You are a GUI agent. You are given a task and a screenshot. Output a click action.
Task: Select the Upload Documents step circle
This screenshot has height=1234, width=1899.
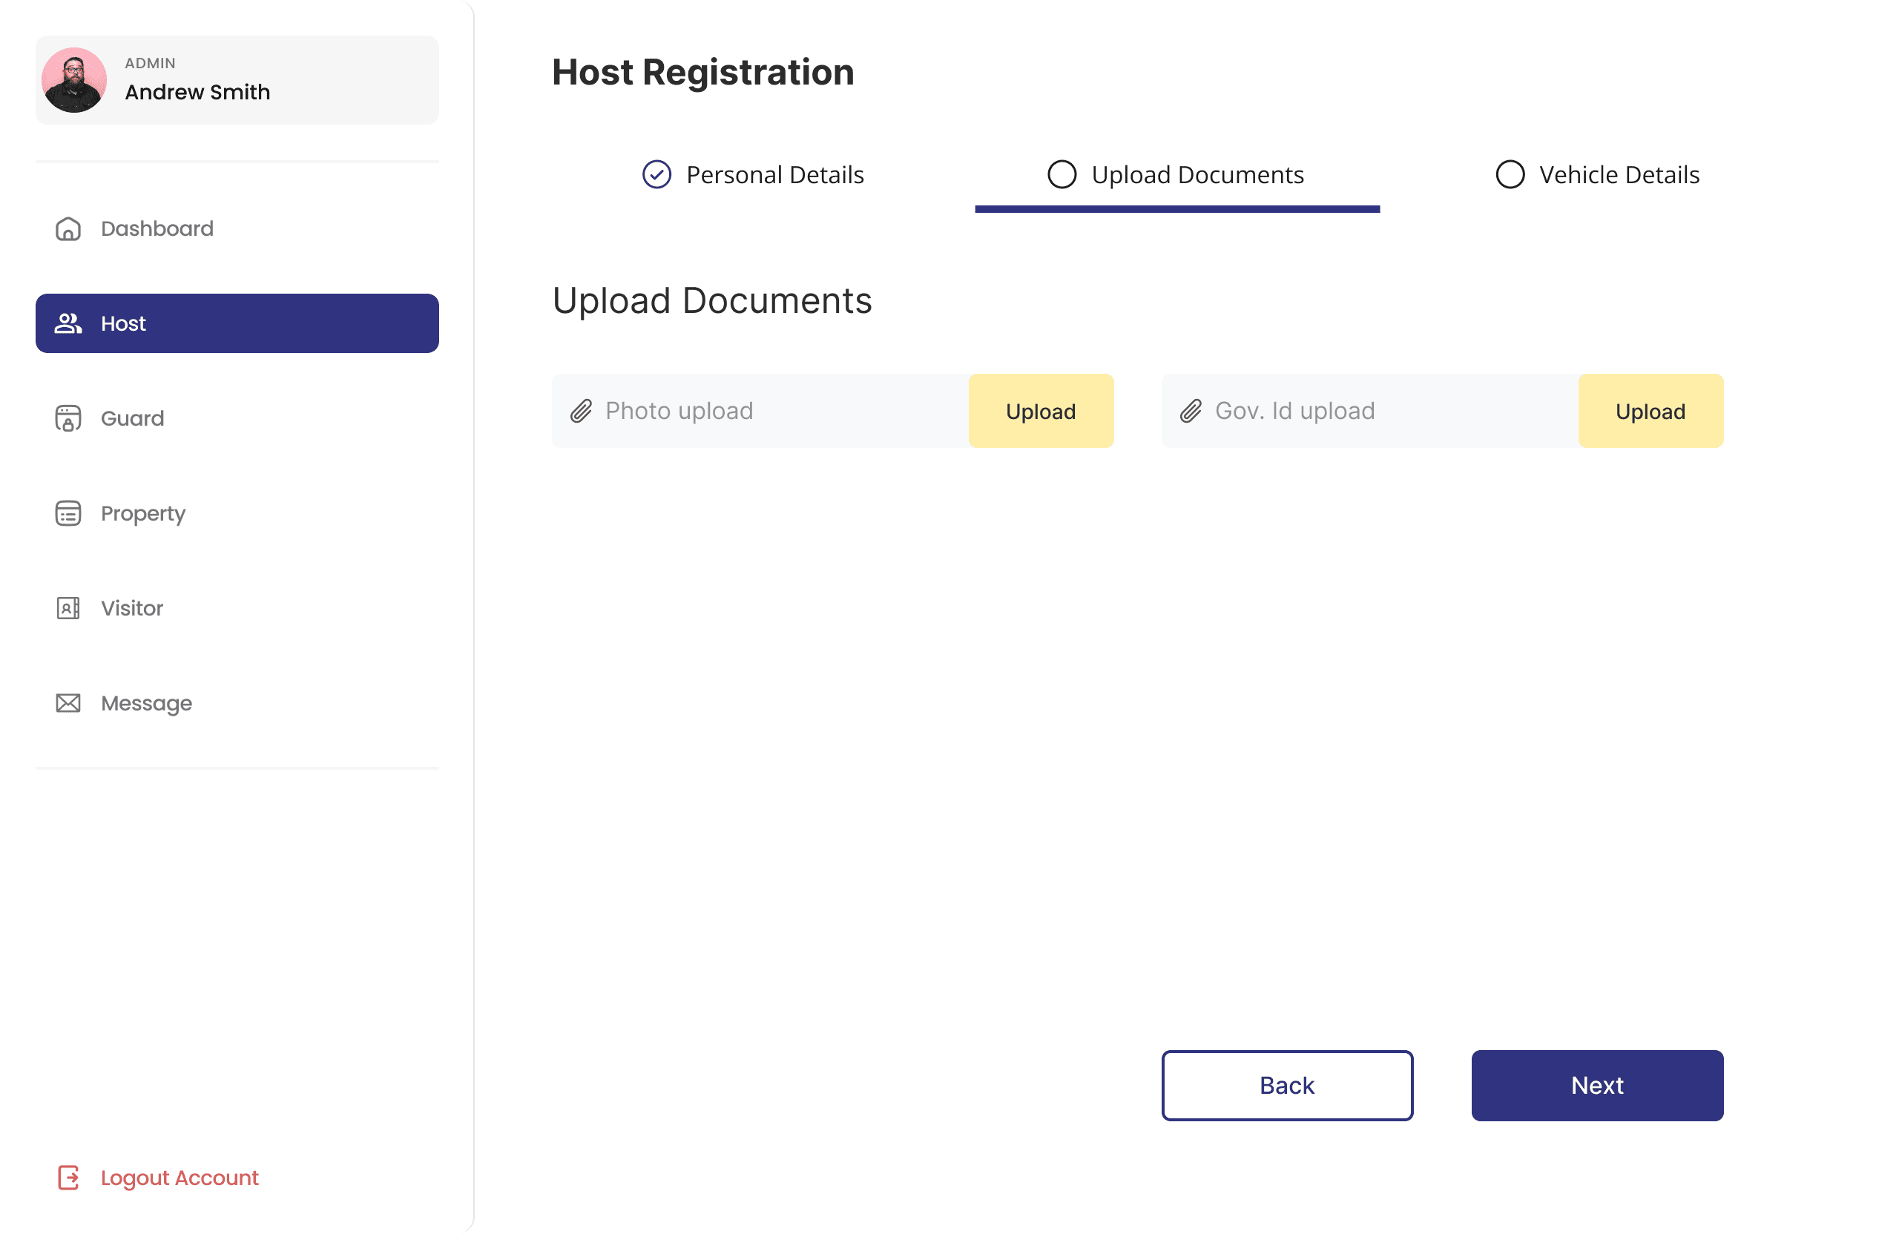pyautogui.click(x=1062, y=175)
